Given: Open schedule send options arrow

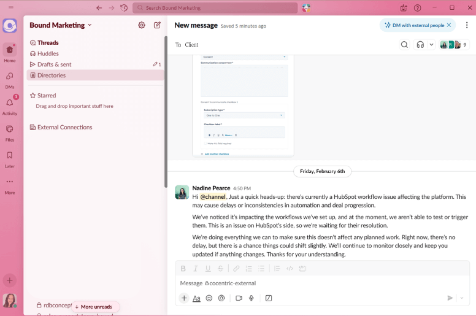Looking at the screenshot, I should click(x=462, y=298).
